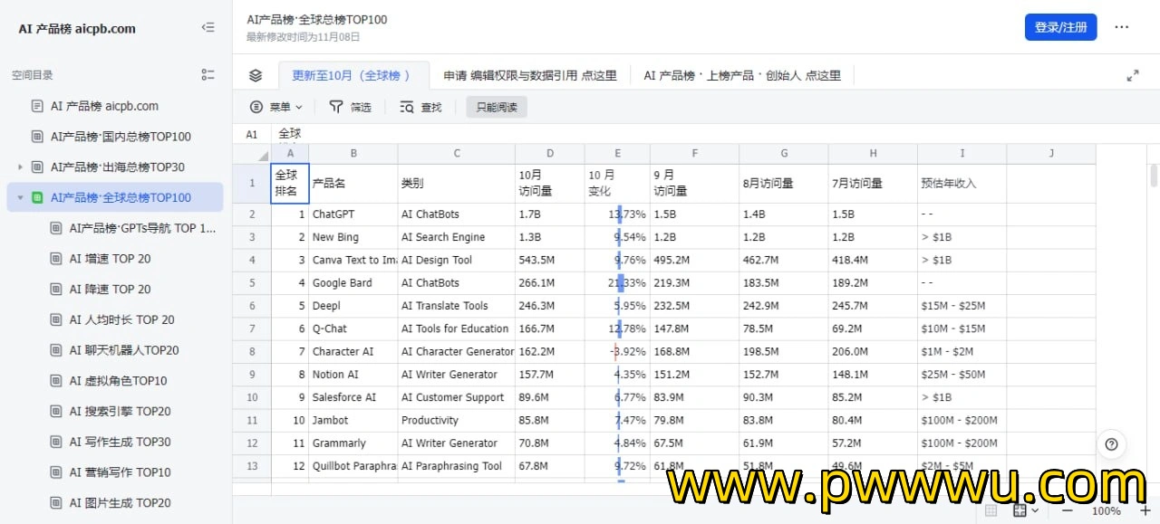
Task: Zoom out with the minus icon
Action: [x=1067, y=511]
